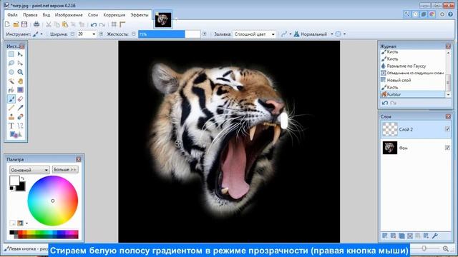Open palette options dropdown arrow
The width and height of the screenshot is (458, 257).
pos(27,223)
